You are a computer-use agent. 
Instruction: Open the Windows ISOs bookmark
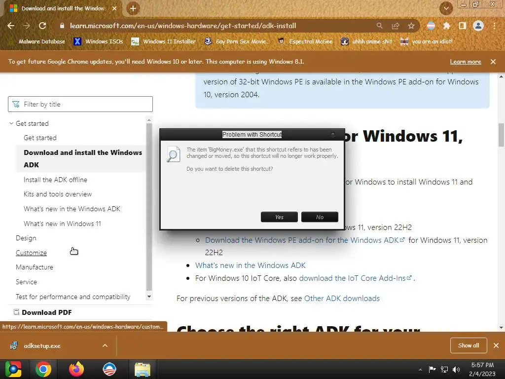98,41
